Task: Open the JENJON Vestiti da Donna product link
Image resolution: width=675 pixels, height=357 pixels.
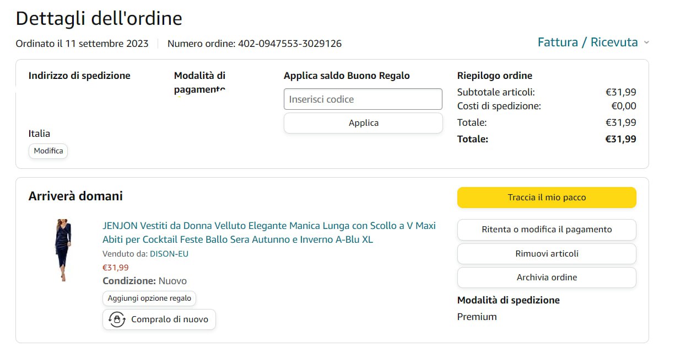Action: click(x=269, y=233)
